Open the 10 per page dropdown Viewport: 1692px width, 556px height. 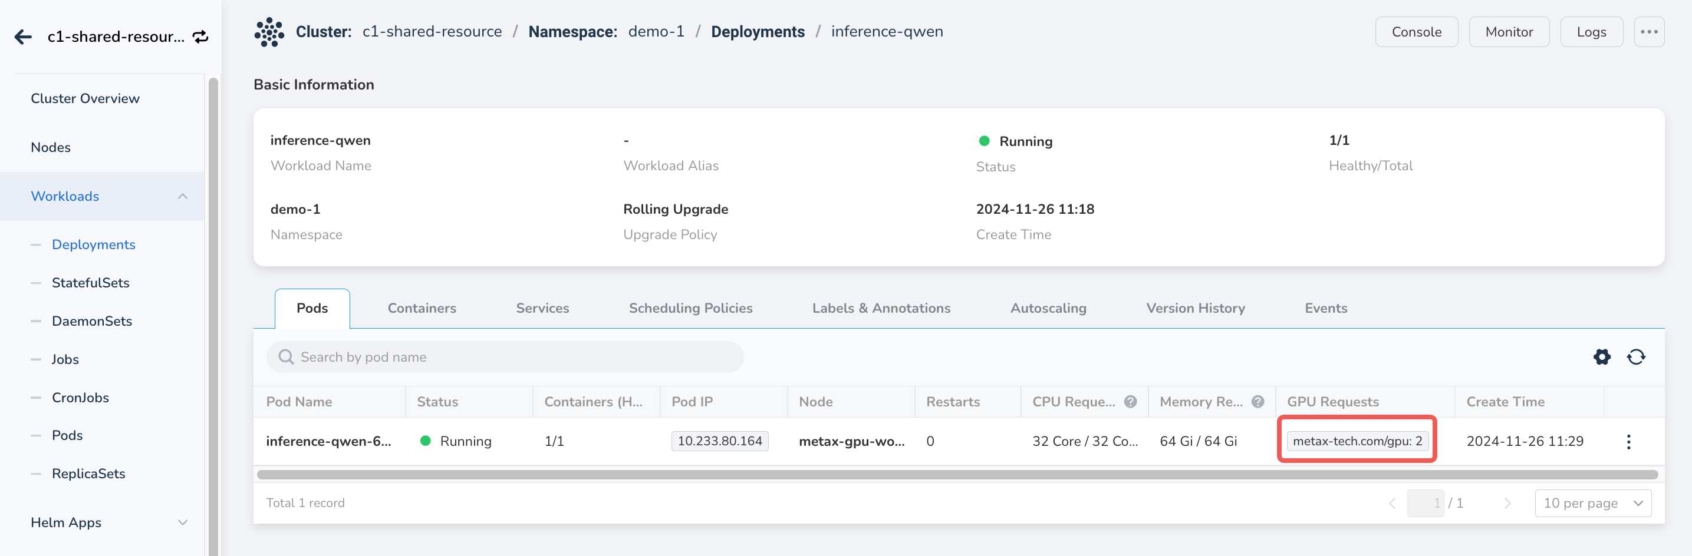click(x=1593, y=504)
